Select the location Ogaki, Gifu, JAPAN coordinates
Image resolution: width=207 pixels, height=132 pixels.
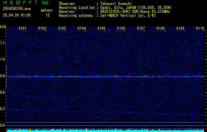click(136, 8)
